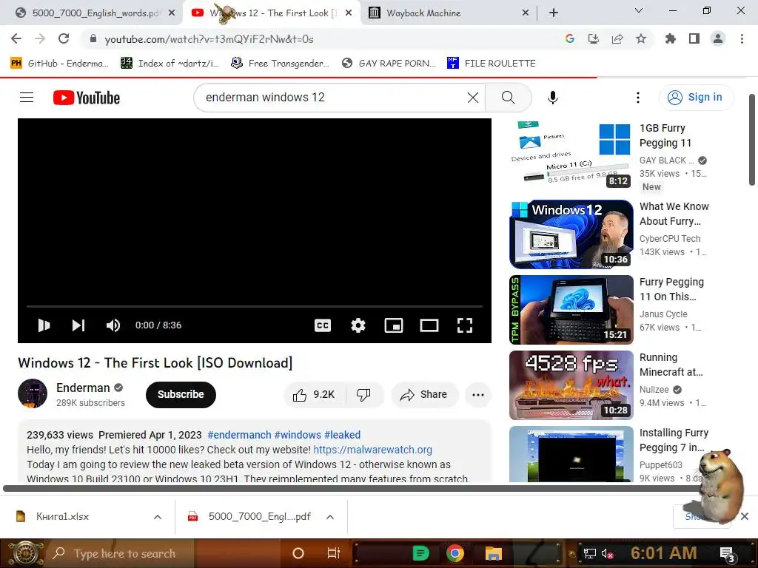The height and width of the screenshot is (568, 758).
Task: Toggle closed captions on player
Action: (323, 325)
